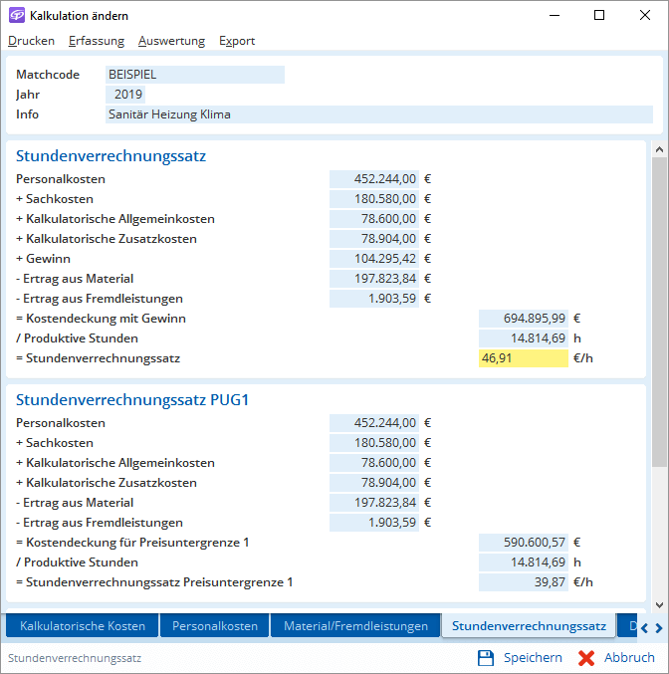Open the Auswertung menu
669x674 pixels.
tap(171, 41)
